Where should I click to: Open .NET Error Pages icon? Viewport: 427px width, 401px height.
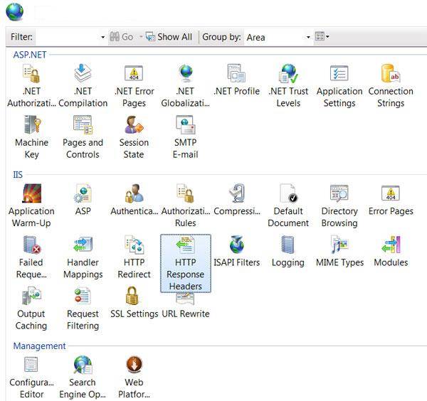(x=134, y=86)
